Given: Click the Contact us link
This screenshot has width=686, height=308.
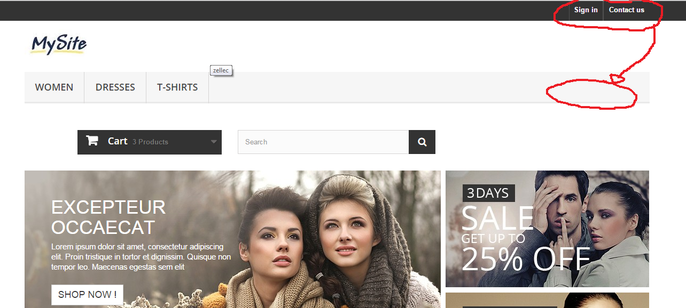Looking at the screenshot, I should coord(627,10).
